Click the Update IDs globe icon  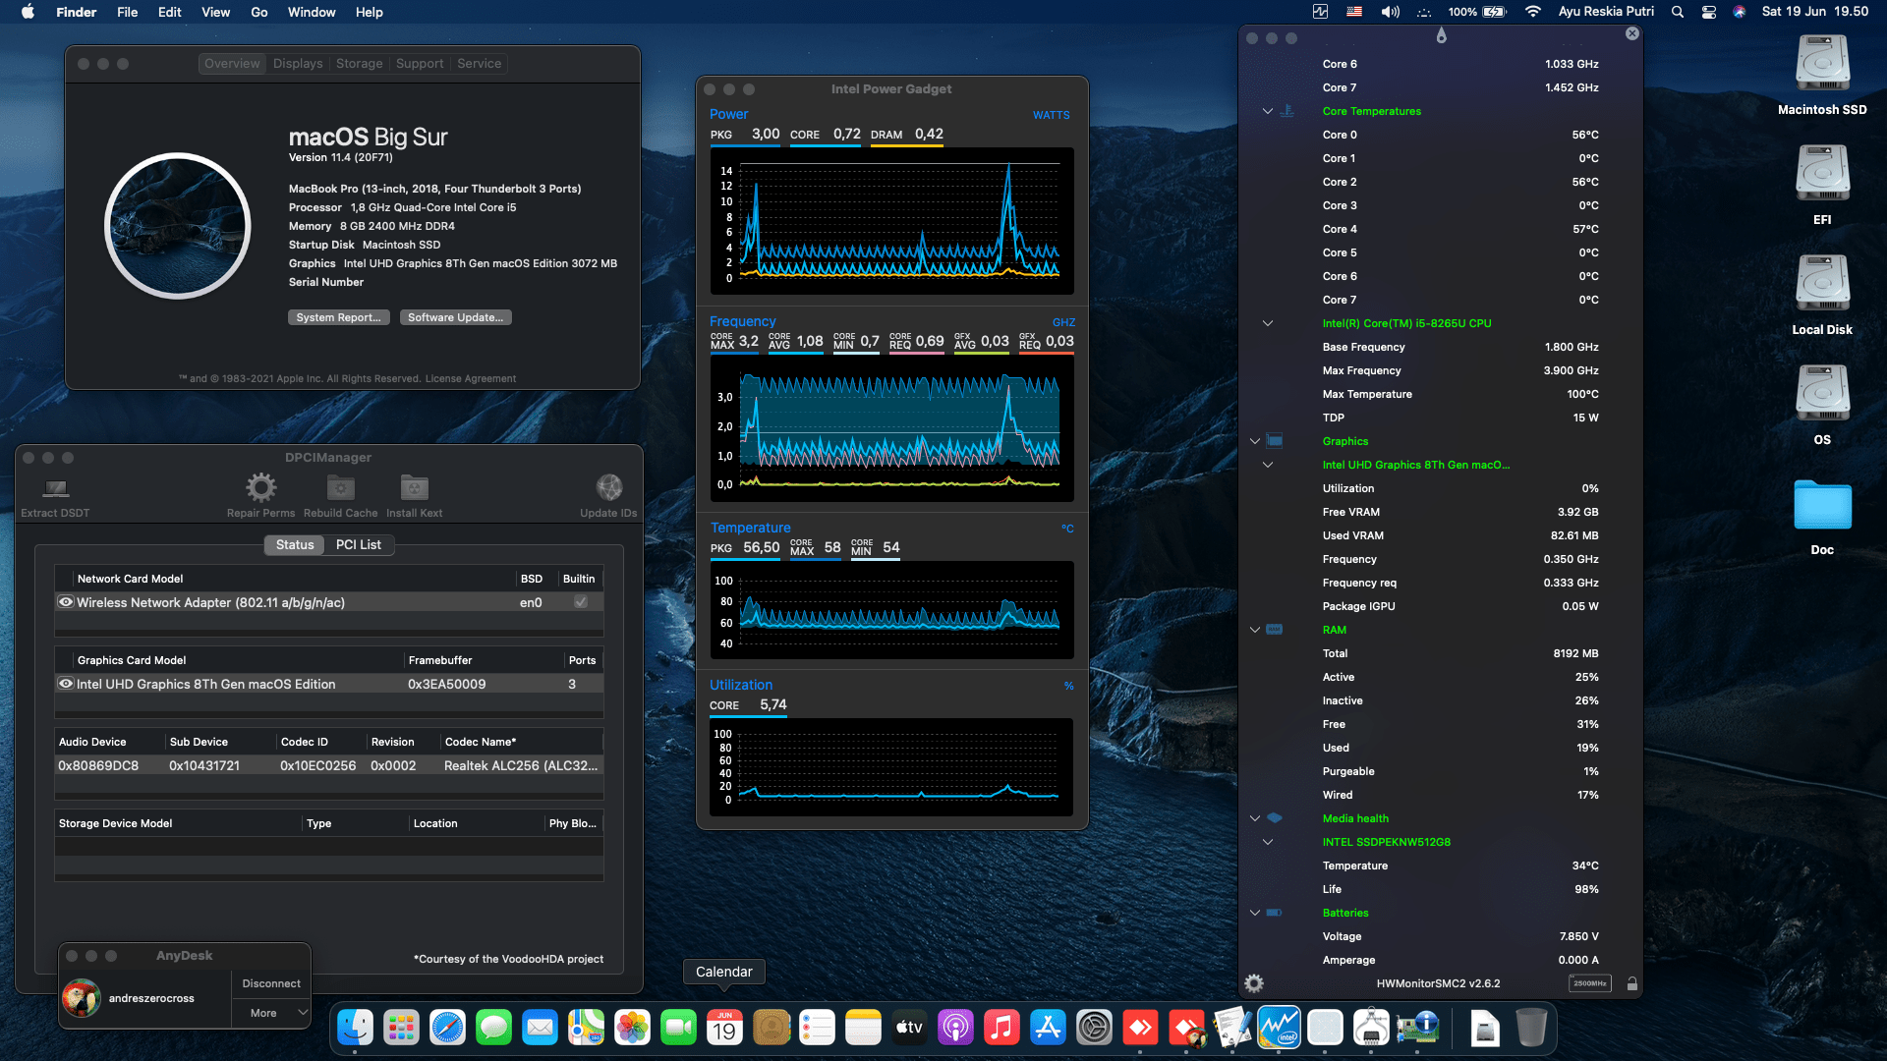pyautogui.click(x=608, y=487)
